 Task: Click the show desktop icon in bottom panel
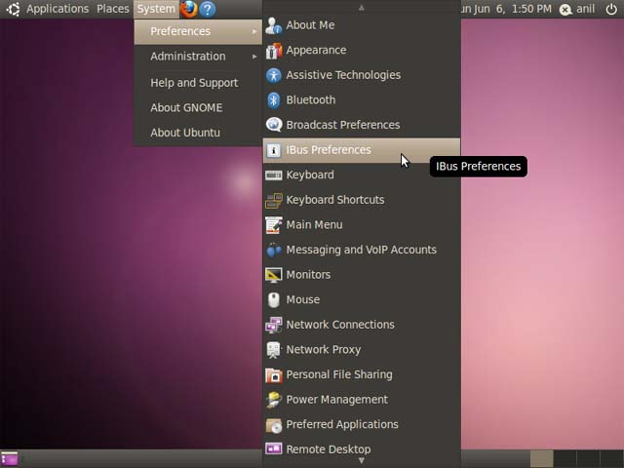[x=10, y=459]
